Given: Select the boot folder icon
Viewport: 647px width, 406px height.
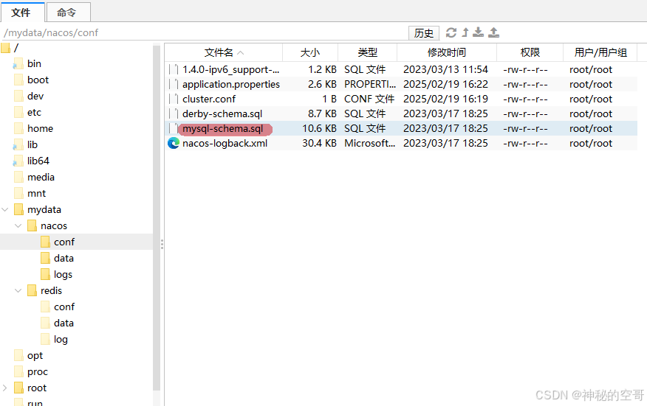Looking at the screenshot, I should pos(18,80).
